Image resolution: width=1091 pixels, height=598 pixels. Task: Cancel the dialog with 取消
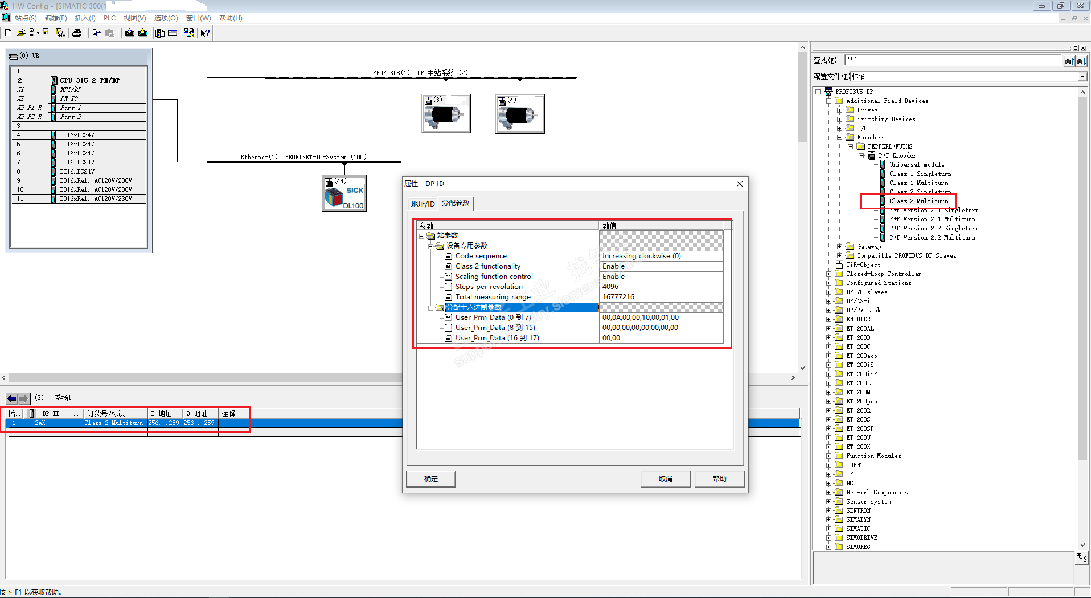(x=666, y=479)
